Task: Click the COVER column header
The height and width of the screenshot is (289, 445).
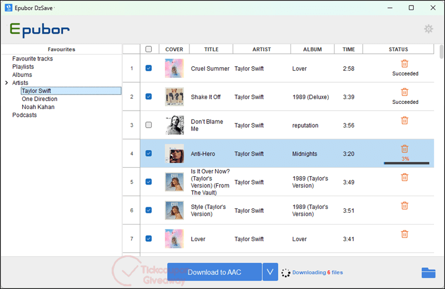Action: [x=174, y=49]
